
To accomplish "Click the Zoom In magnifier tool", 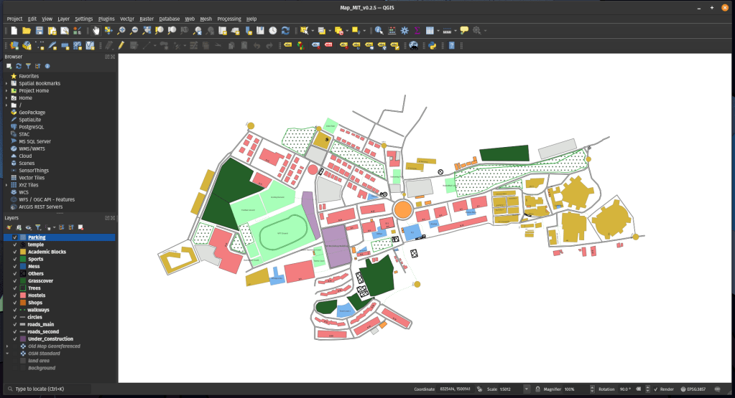I will tap(121, 31).
